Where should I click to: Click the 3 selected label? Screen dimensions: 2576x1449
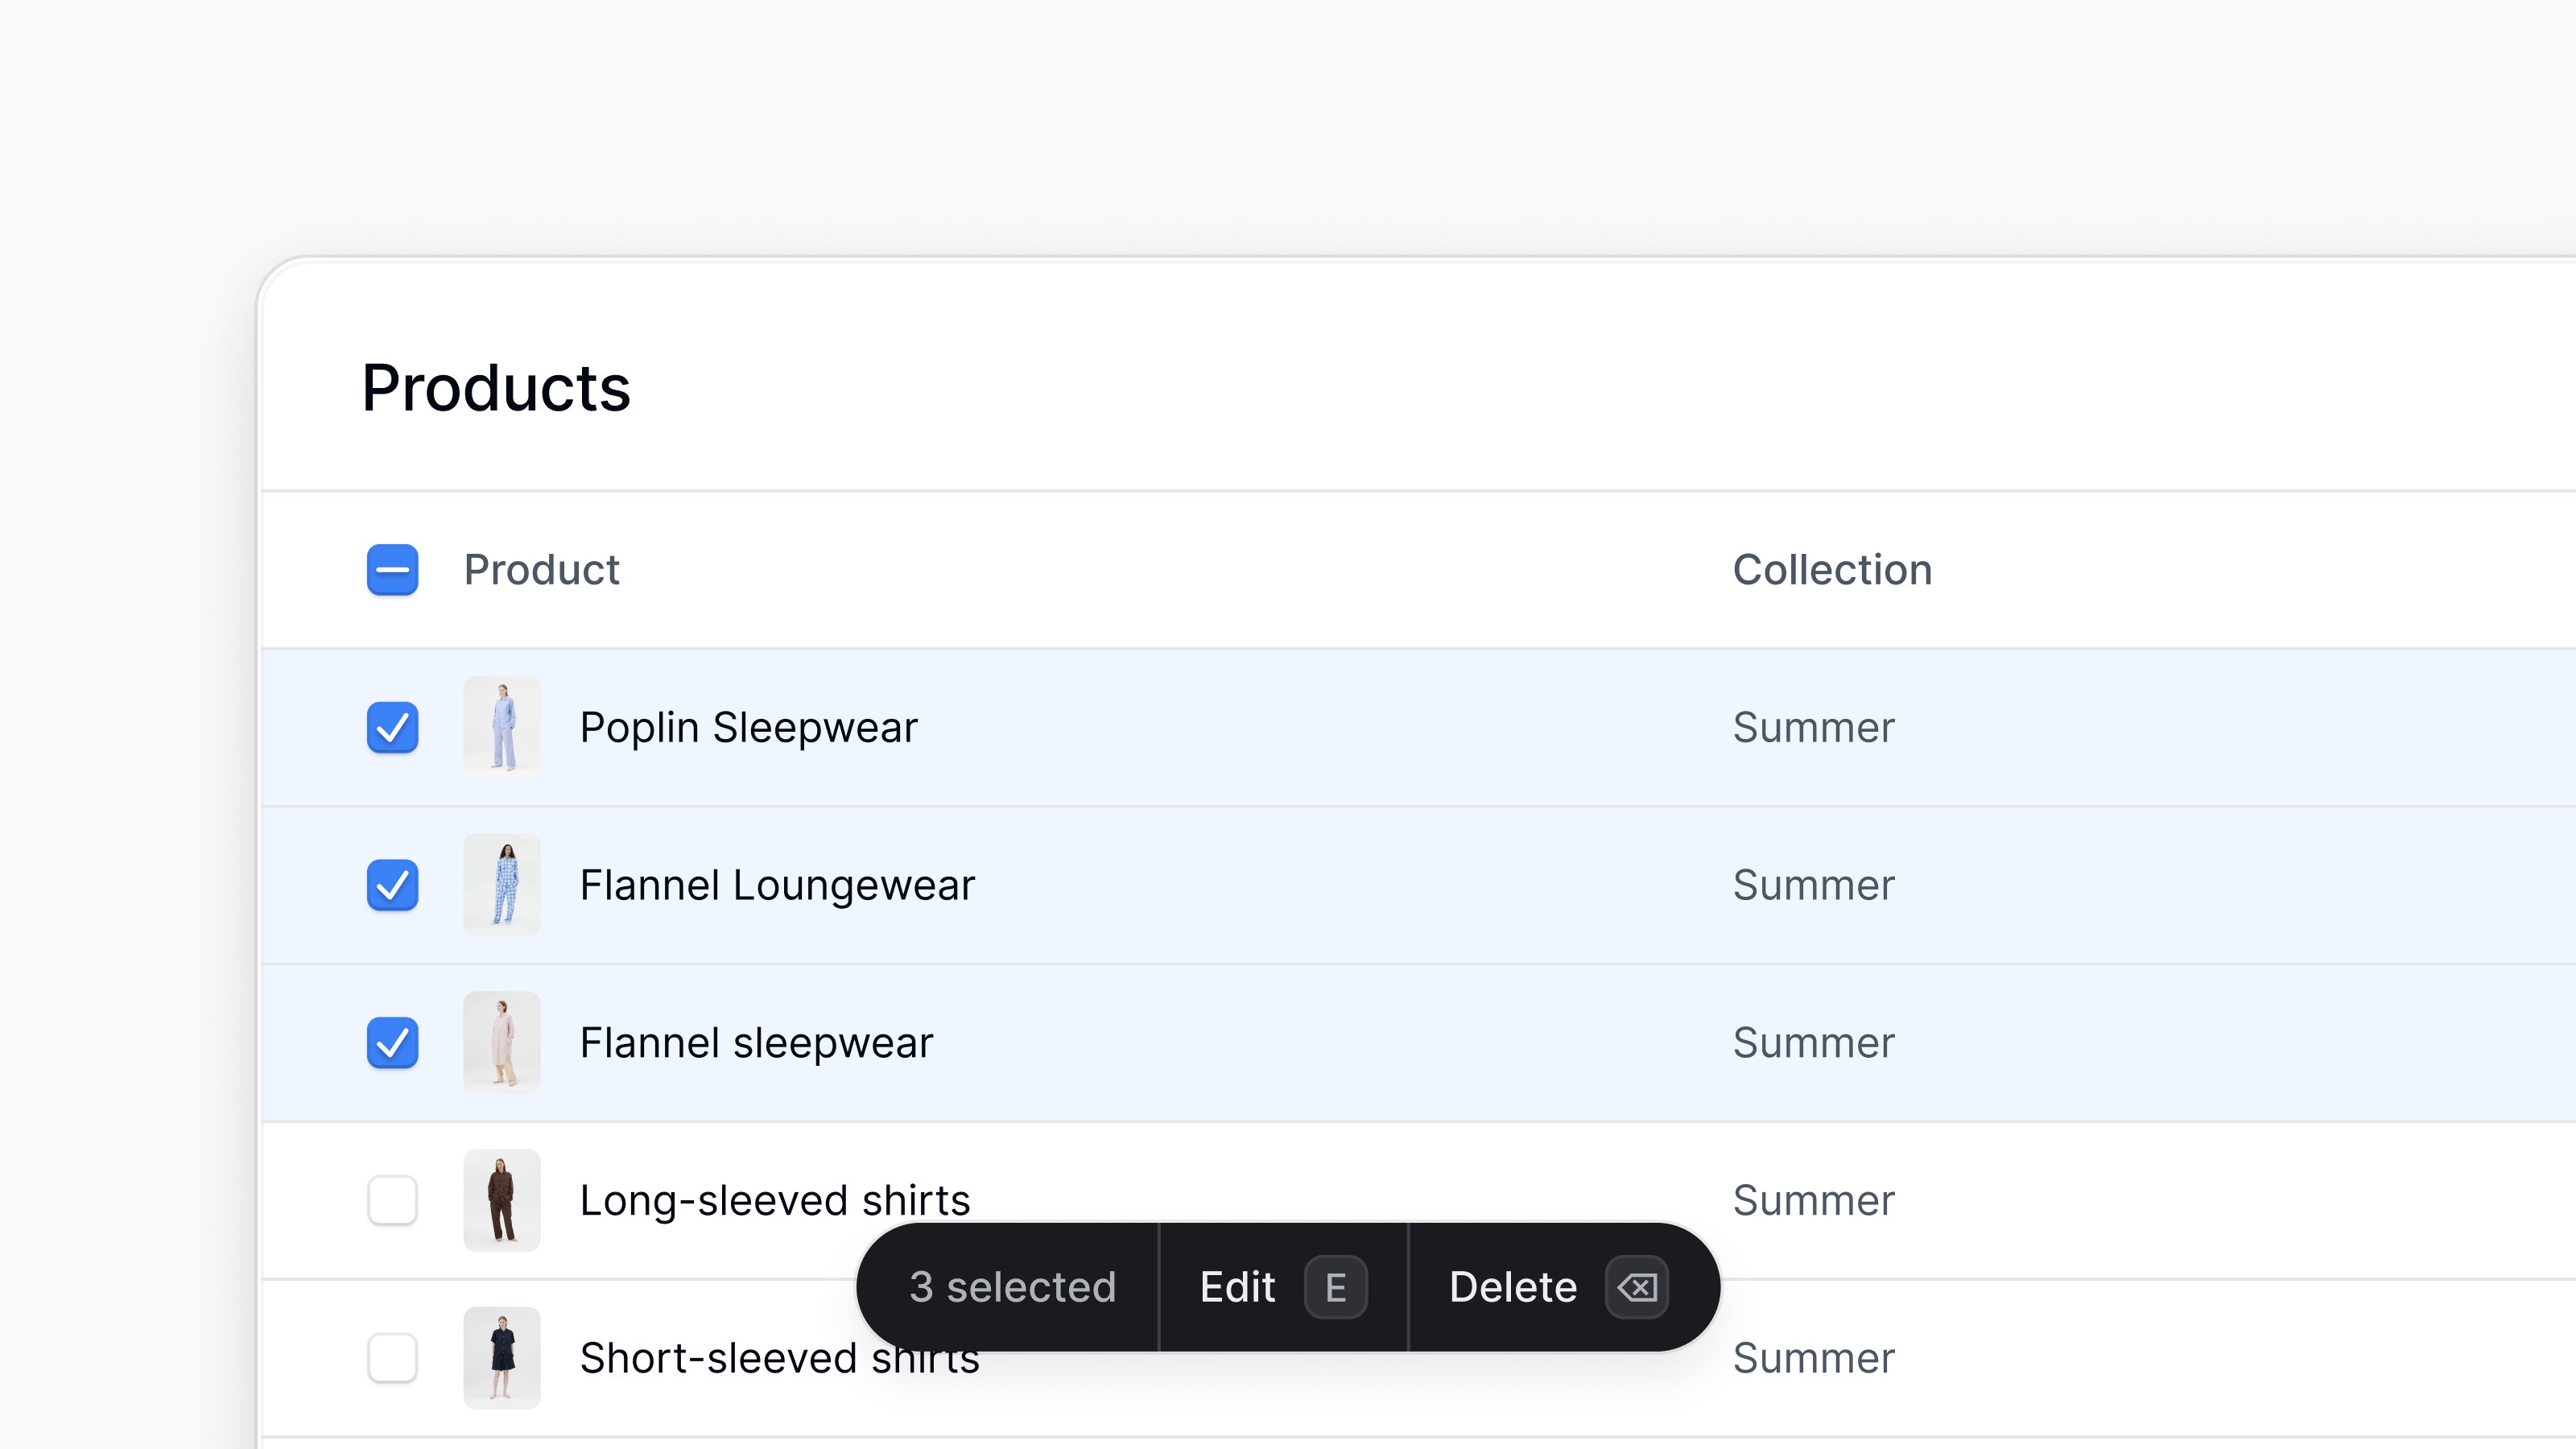point(1012,1287)
